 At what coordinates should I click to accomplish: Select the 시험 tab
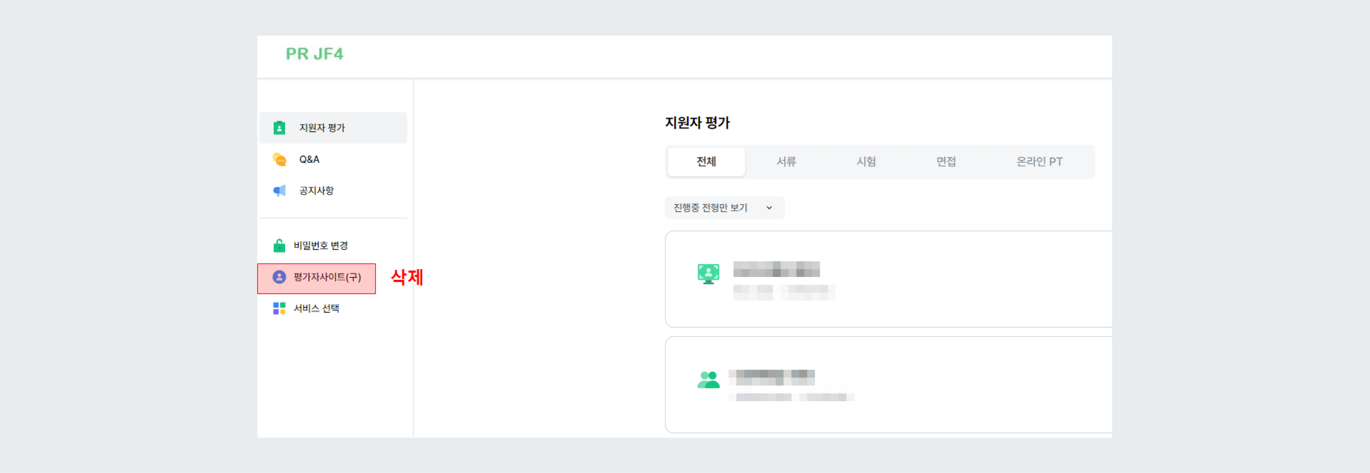pos(866,161)
